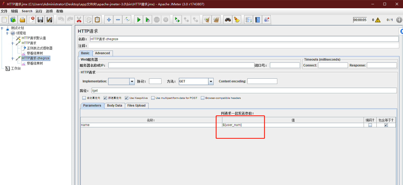The height and width of the screenshot is (185, 403).
Task: Switch to the Files Upload tab
Action: [137, 106]
